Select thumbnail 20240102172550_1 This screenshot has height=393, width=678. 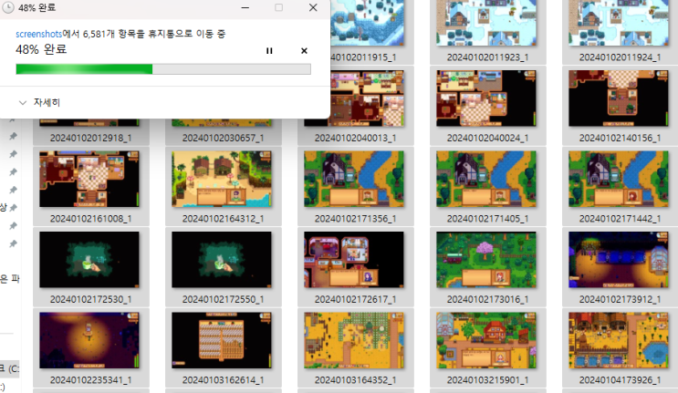[x=222, y=260]
